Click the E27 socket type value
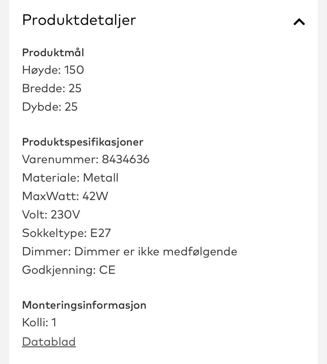This screenshot has width=327, height=364. coord(100,233)
